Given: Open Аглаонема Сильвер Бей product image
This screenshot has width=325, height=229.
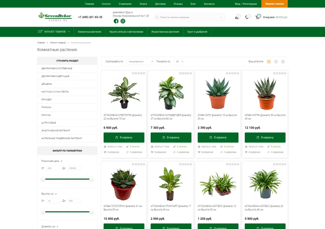Looking at the screenshot, I should (171, 93).
